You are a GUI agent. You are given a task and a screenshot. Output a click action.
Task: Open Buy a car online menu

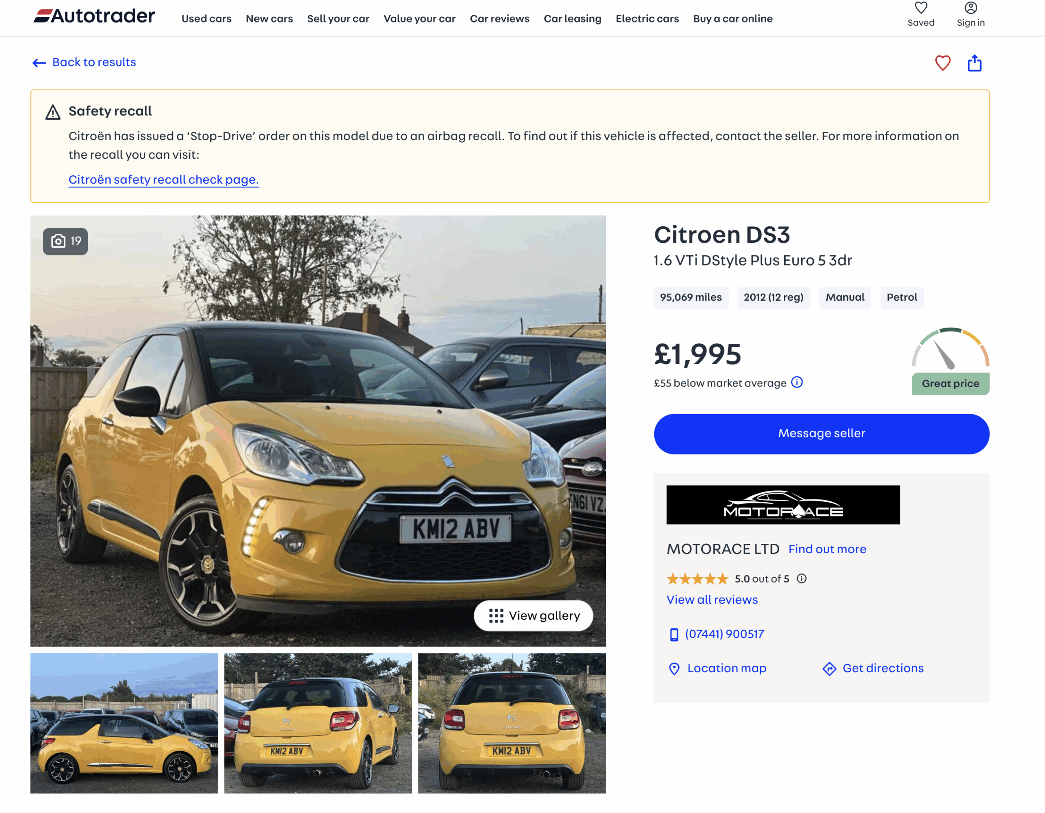(733, 19)
